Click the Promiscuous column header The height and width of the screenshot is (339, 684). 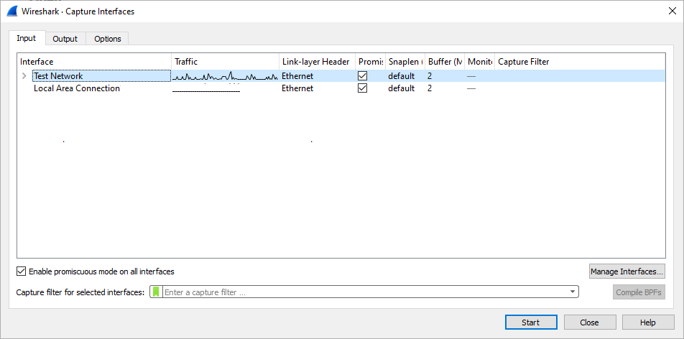[x=370, y=62]
